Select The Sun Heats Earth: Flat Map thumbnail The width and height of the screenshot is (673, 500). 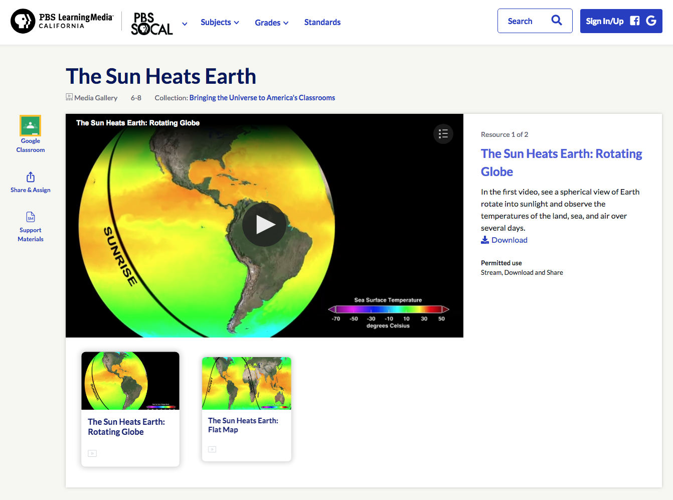click(246, 383)
